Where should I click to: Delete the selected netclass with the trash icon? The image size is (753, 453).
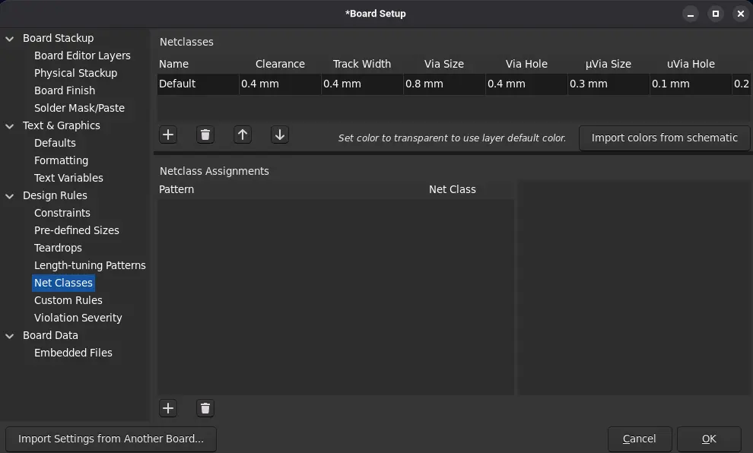pyautogui.click(x=205, y=135)
